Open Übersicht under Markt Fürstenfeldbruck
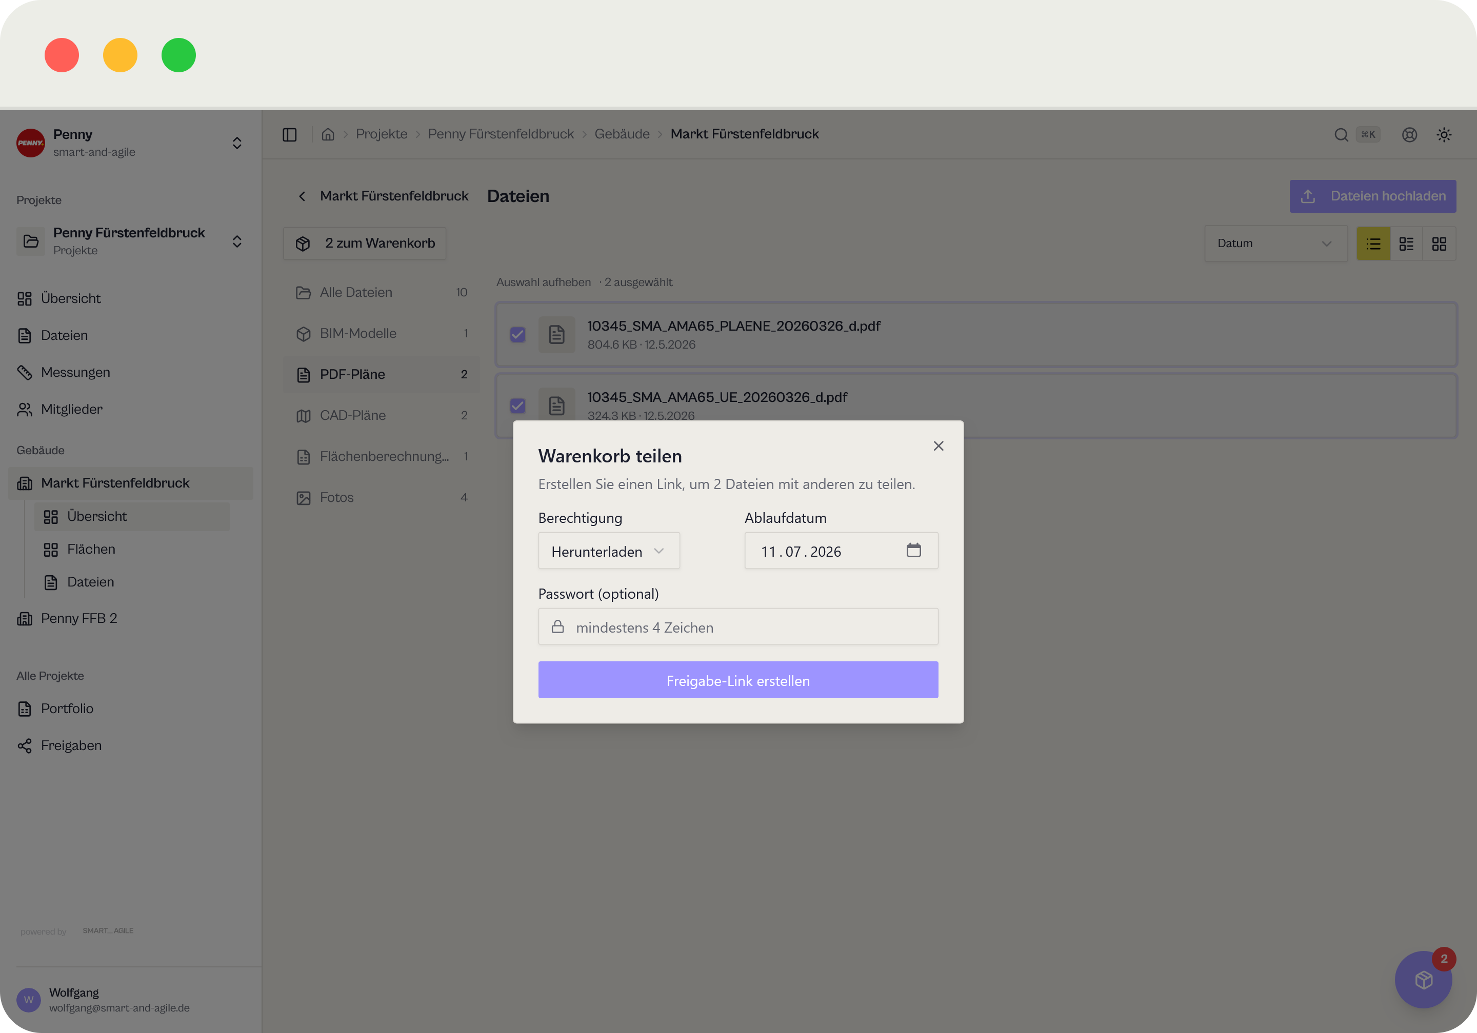 click(132, 517)
